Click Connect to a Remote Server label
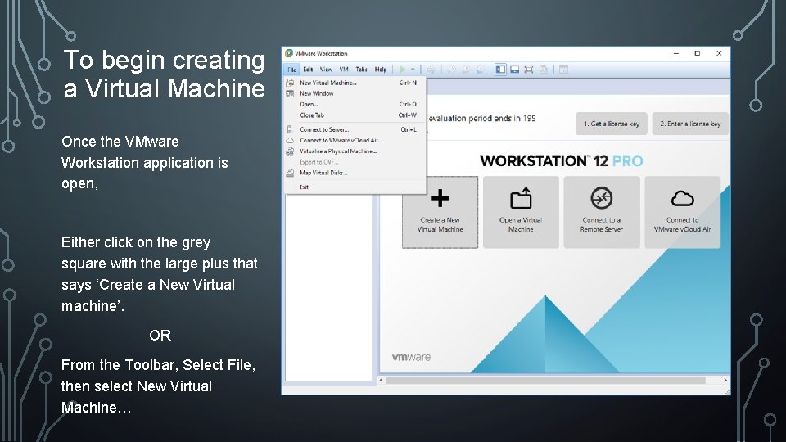 (601, 224)
